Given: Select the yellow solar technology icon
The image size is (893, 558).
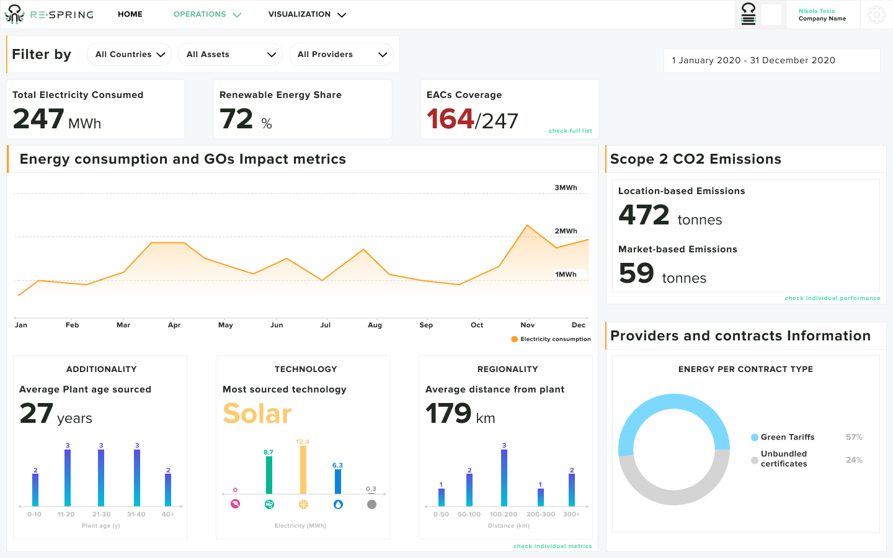Looking at the screenshot, I should [303, 504].
